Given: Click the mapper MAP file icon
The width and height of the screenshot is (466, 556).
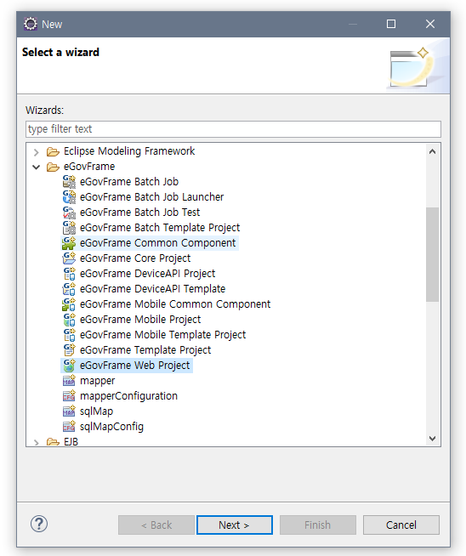Looking at the screenshot, I should tap(69, 381).
